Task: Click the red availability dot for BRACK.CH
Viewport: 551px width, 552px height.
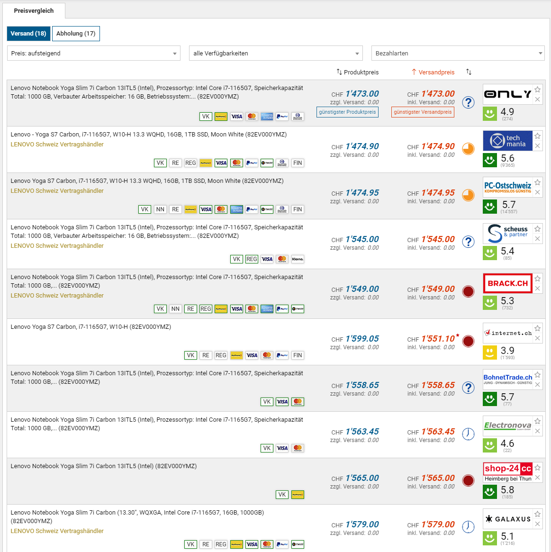Action: click(x=468, y=291)
